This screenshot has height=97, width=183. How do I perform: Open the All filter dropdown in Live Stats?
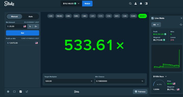pos(156,25)
